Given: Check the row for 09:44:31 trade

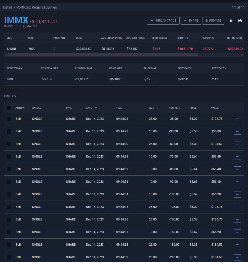Looking at the screenshot, I should tap(9, 157).
